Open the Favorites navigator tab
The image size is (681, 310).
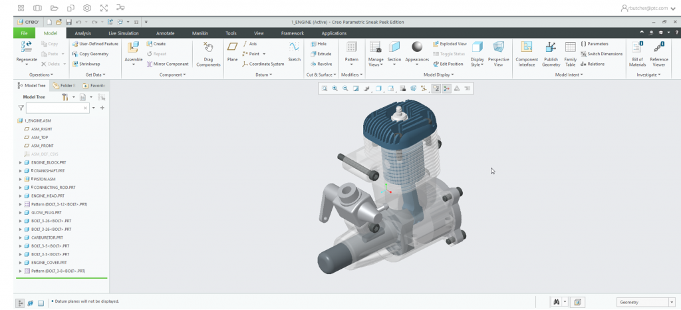point(94,86)
